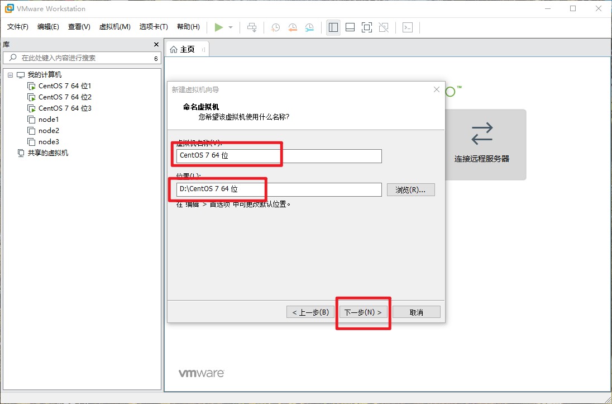Click the 取消 cancel button

point(417,312)
